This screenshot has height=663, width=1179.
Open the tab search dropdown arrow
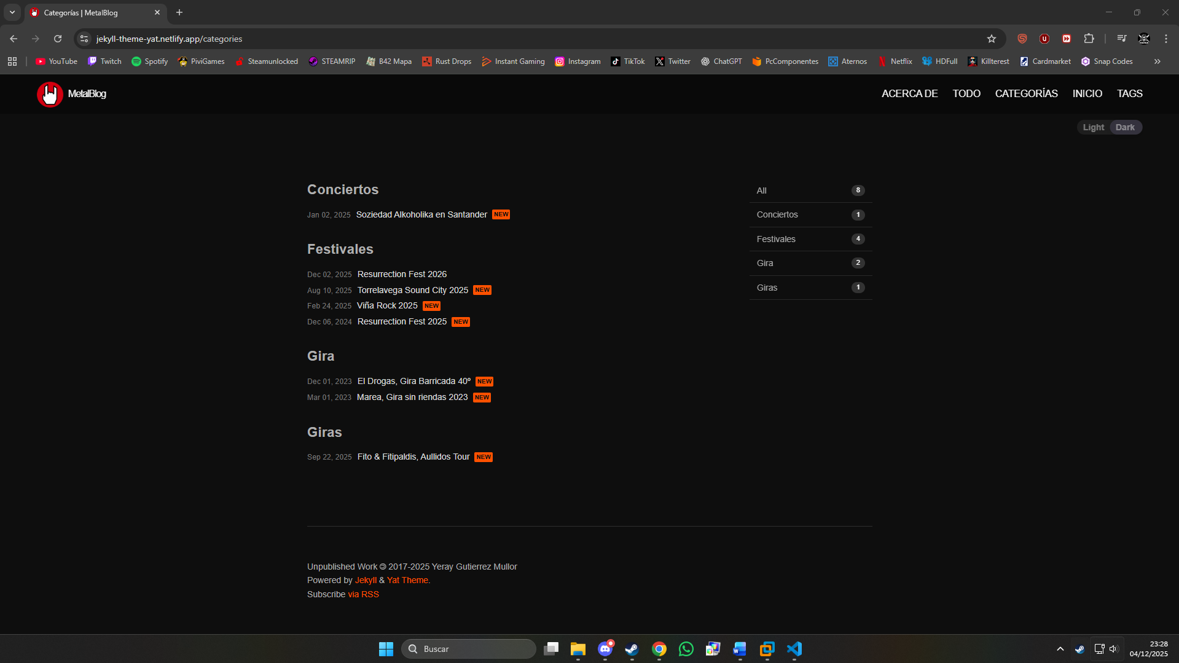click(x=12, y=12)
